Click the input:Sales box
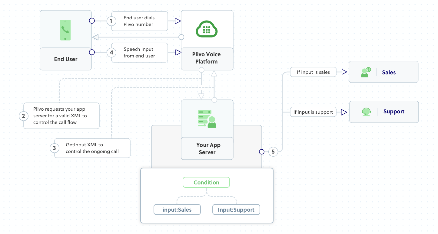Screen dimensions: 438x234 pos(177,210)
